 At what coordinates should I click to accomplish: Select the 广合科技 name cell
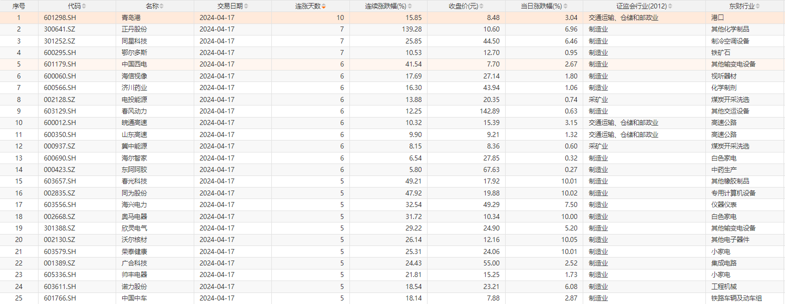point(155,263)
